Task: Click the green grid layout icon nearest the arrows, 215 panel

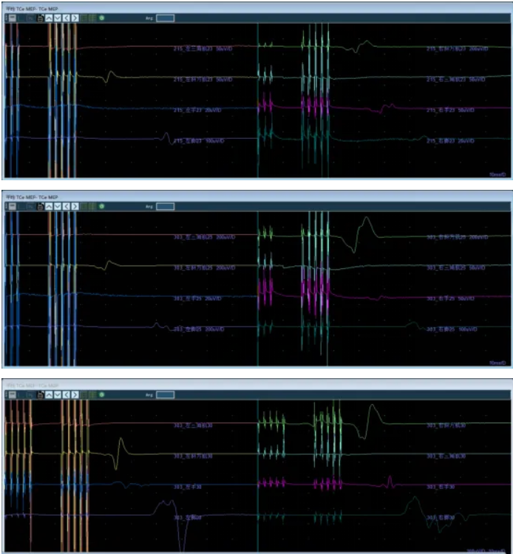Action: (x=84, y=18)
